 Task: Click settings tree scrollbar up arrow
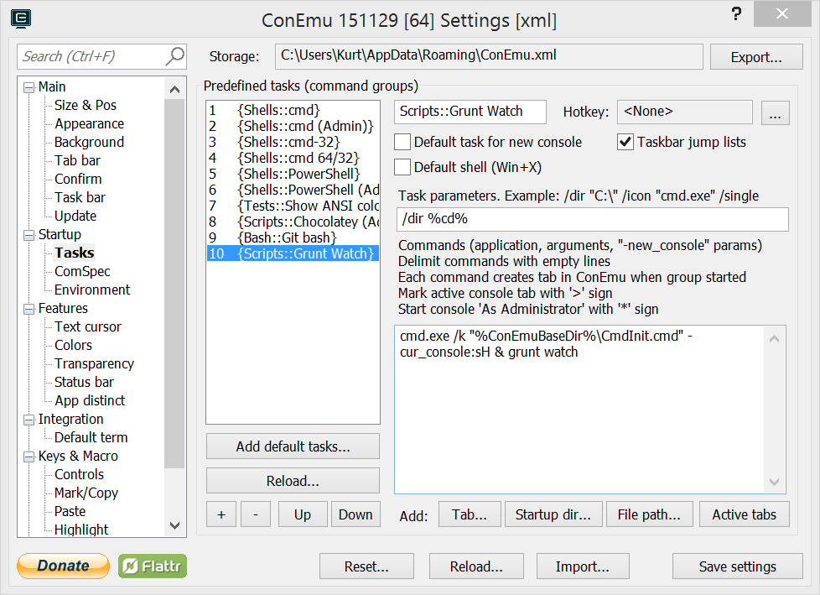pos(174,90)
